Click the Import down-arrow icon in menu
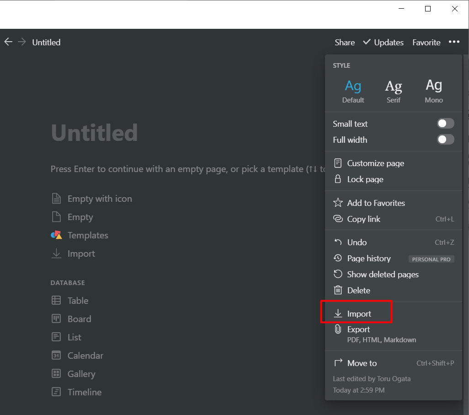 click(x=338, y=313)
